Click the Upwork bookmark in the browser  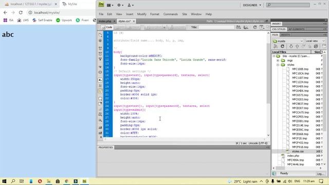pyautogui.click(x=64, y=20)
